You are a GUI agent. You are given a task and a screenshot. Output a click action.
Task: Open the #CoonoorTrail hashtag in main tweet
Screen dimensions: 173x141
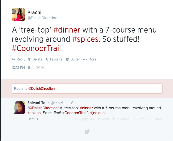coord(37,48)
